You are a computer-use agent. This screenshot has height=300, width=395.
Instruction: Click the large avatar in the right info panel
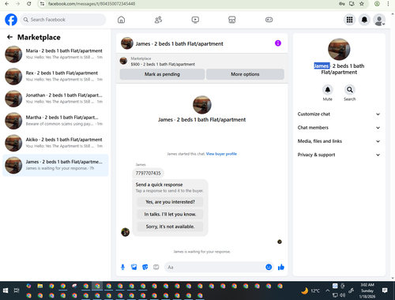click(x=339, y=49)
